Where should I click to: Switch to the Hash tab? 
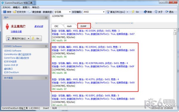(x=69, y=26)
